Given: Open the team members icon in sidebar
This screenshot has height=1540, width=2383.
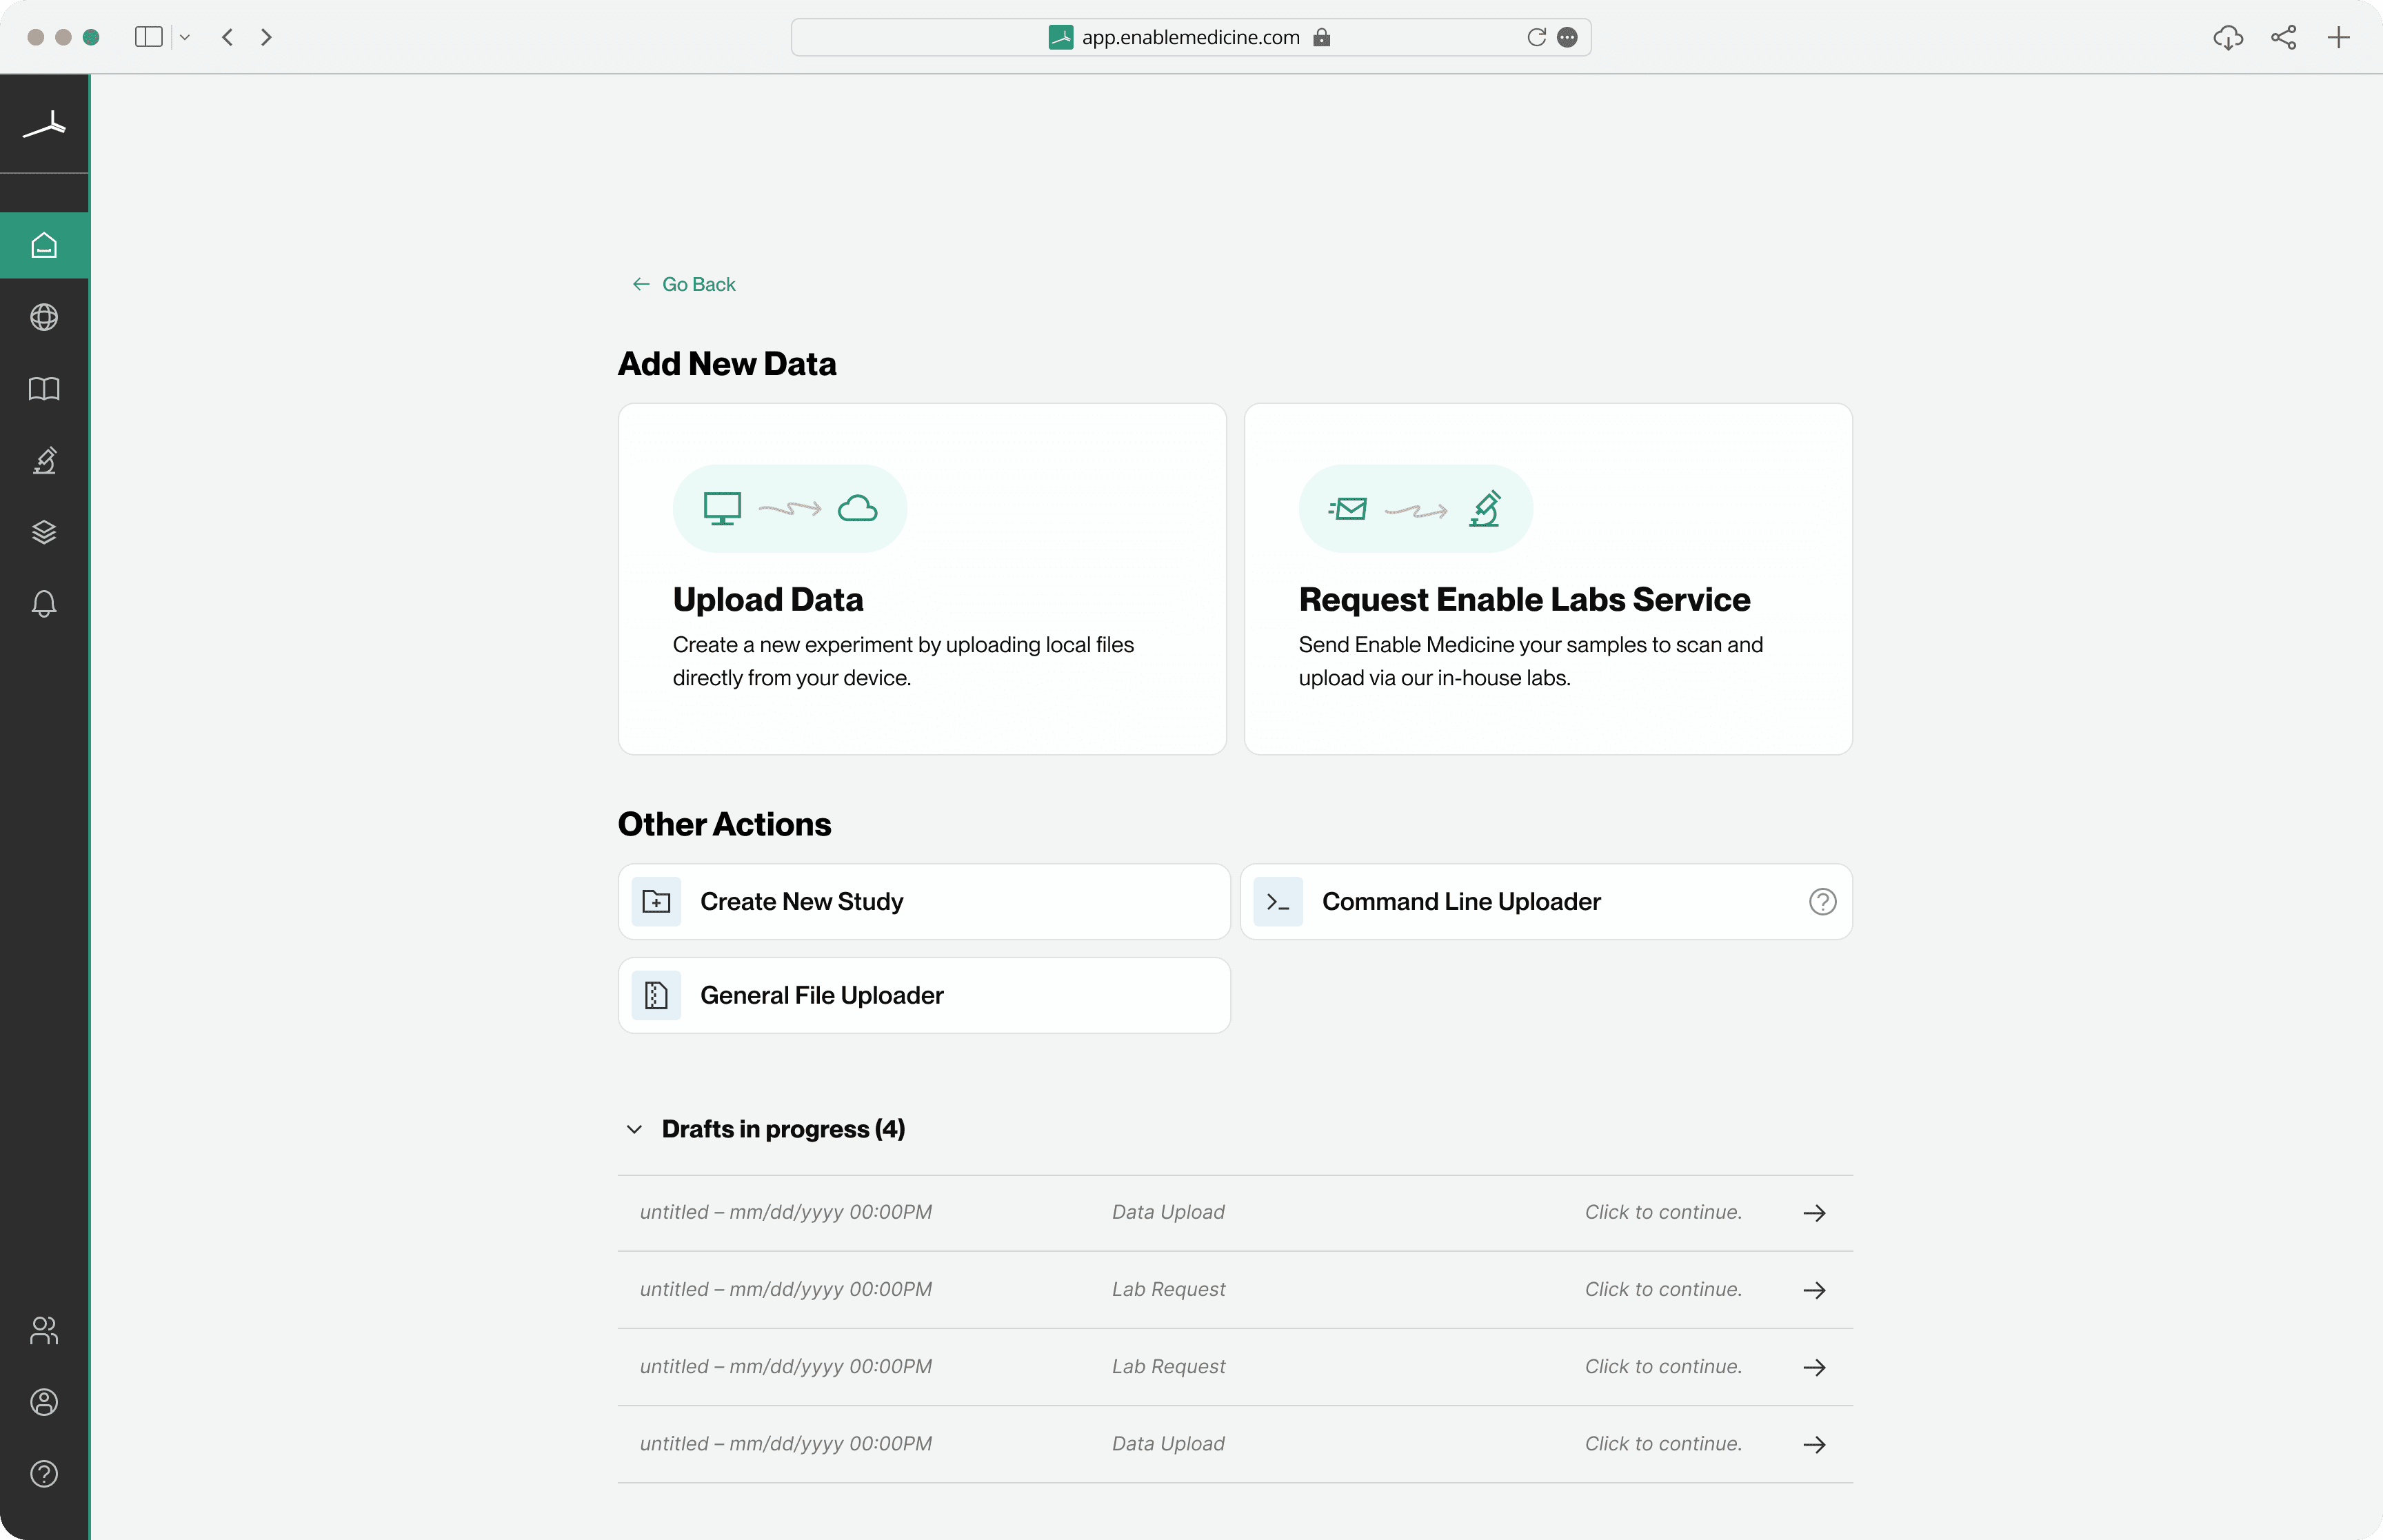Looking at the screenshot, I should [44, 1331].
